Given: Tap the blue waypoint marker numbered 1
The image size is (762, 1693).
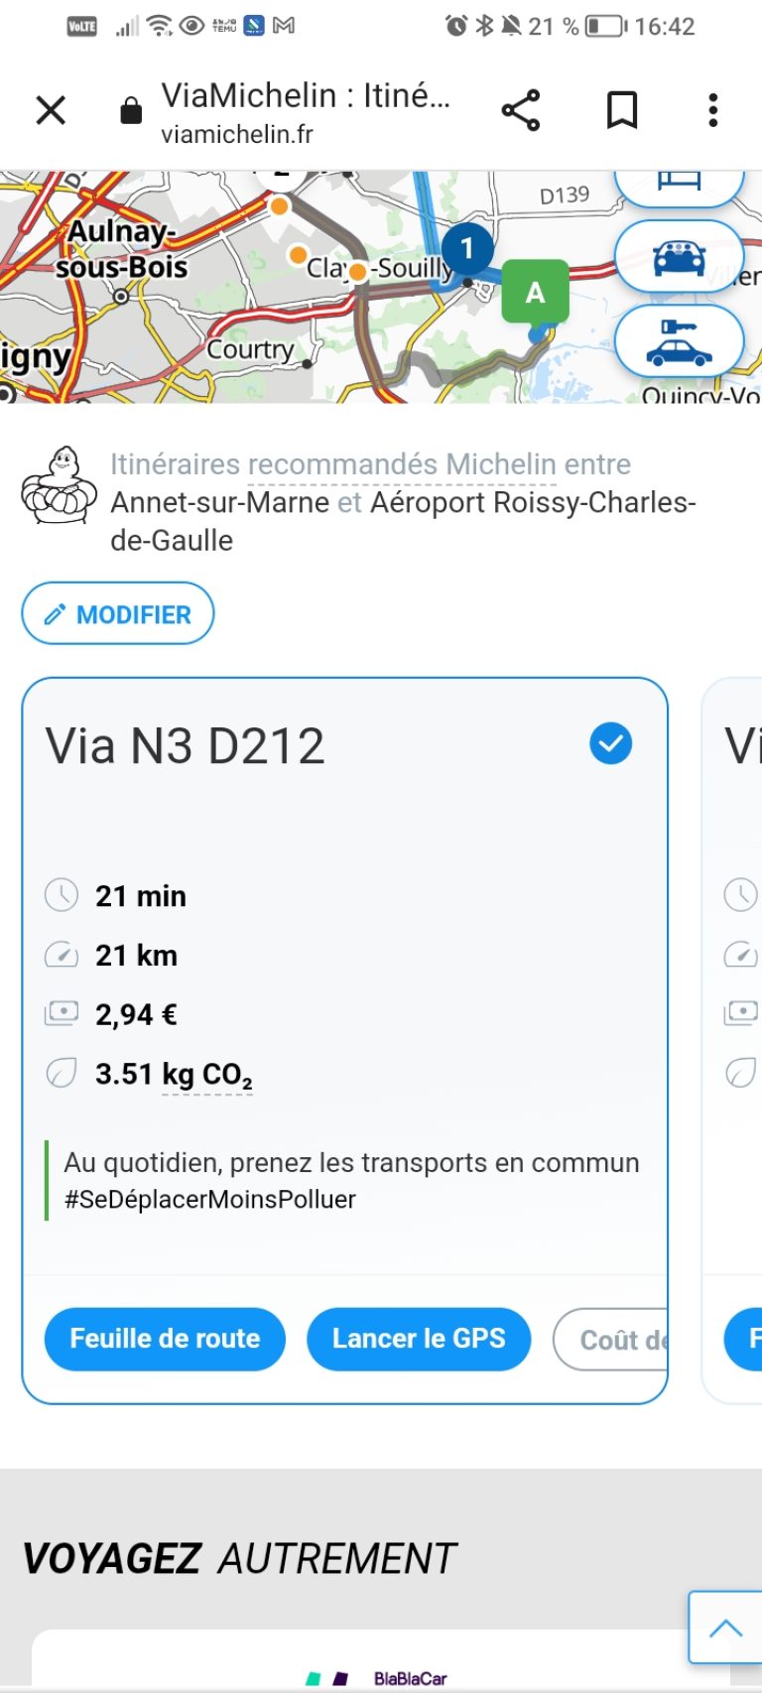Looking at the screenshot, I should [467, 248].
